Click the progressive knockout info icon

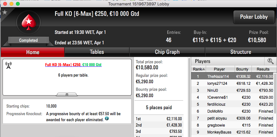(x=107, y=119)
